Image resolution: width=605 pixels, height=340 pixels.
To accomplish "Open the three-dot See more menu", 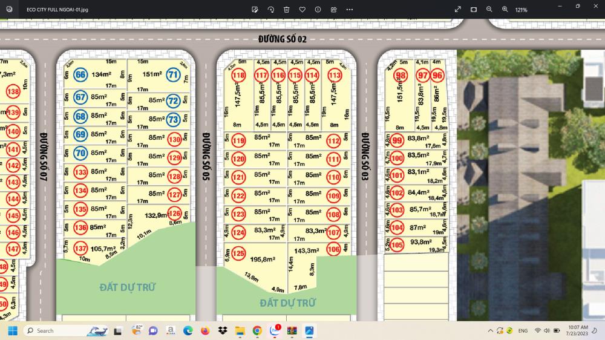I will [x=350, y=10].
